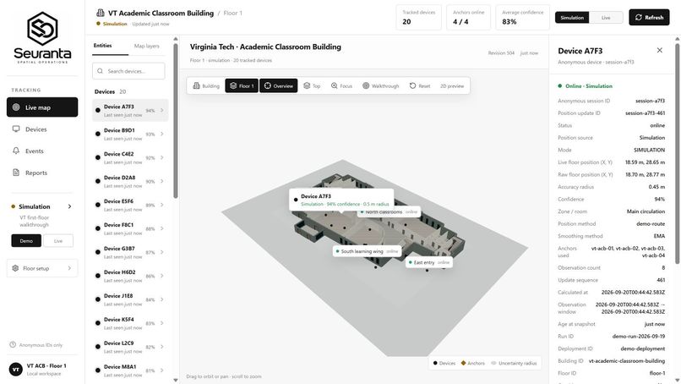681x384 pixels.
Task: Open the Reports section
Action: click(x=42, y=173)
